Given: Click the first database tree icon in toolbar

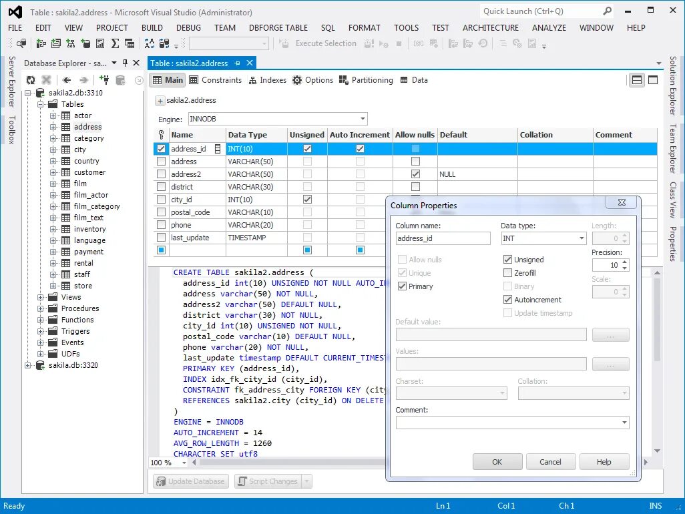Looking at the screenshot, I should click(41, 43).
